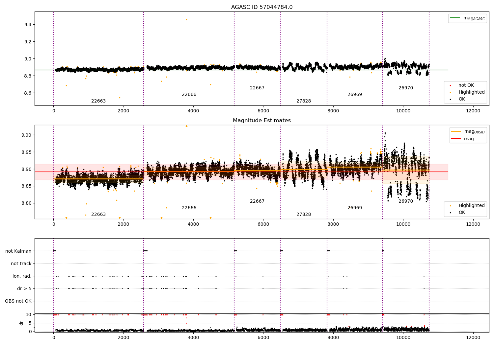
Task: Click OBSID label 22667 in top plot
Action: click(257, 88)
